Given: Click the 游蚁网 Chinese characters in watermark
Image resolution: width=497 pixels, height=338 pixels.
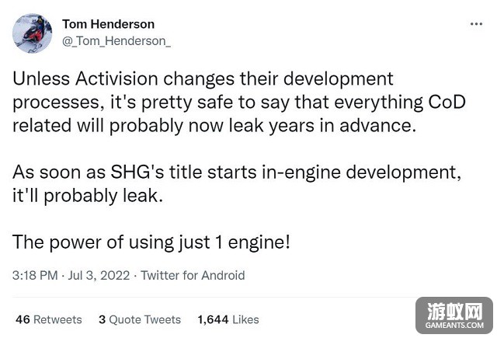Looking at the screenshot, I should [454, 312].
